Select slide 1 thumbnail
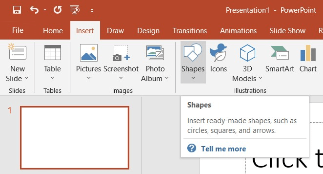The width and height of the screenshot is (323, 174). [75, 138]
